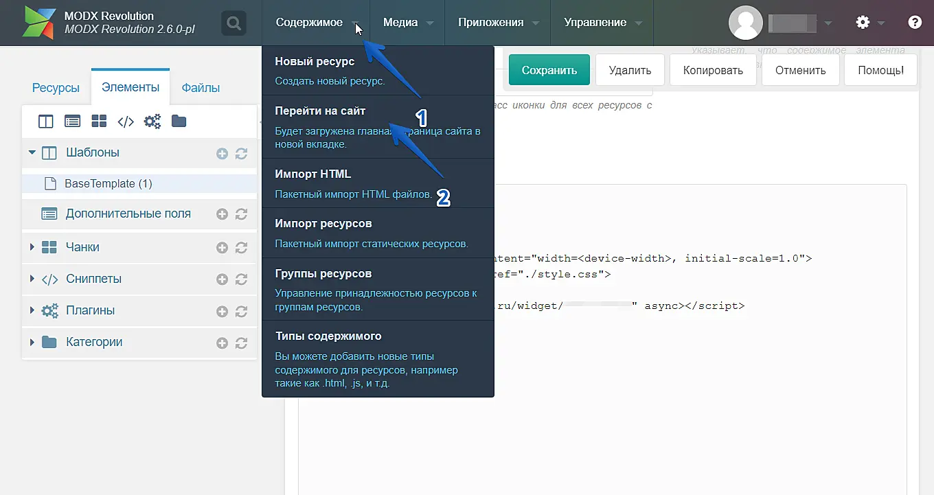Screen dimensions: 934x495
Task: Expand the Категории tree node
Action: point(32,343)
